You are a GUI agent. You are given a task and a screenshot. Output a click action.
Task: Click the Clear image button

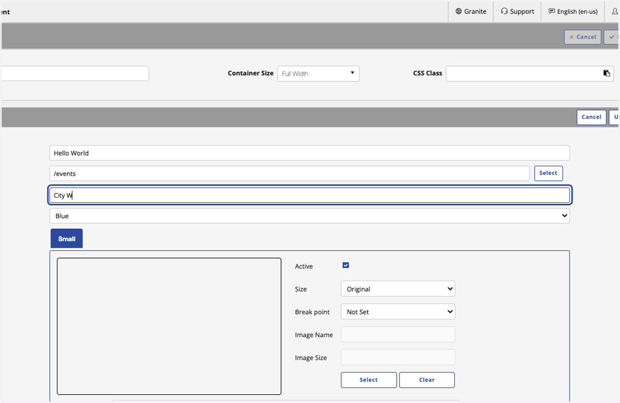427,380
